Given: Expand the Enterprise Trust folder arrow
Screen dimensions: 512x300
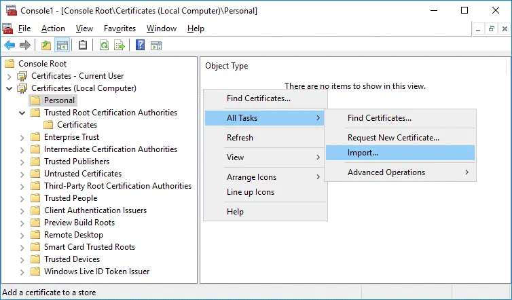Looking at the screenshot, I should point(22,137).
